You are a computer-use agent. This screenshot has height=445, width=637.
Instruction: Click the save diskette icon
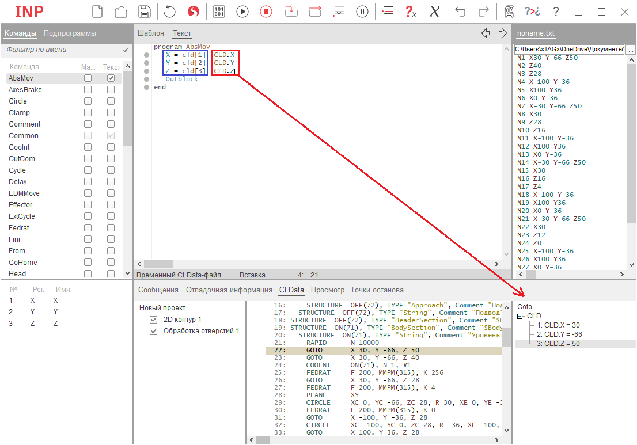[x=145, y=12]
